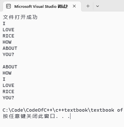Expand the new tab profile dropdown chevron
Viewport: 124px width, 127px height.
click(98, 6)
